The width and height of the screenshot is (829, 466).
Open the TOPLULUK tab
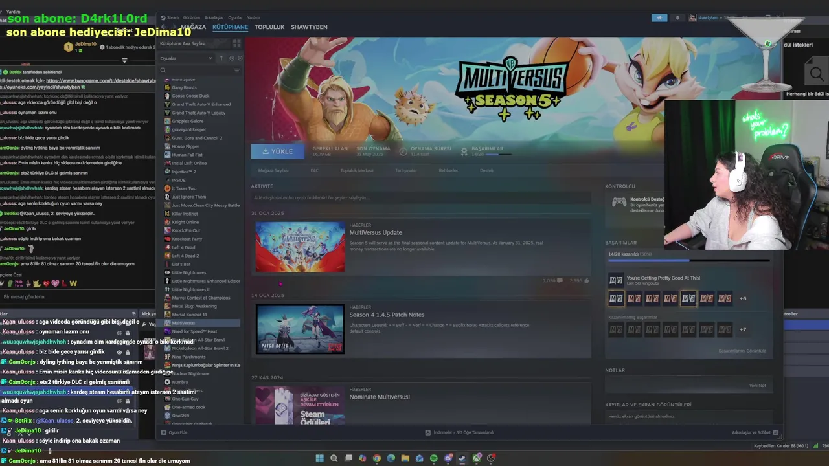pyautogui.click(x=269, y=27)
